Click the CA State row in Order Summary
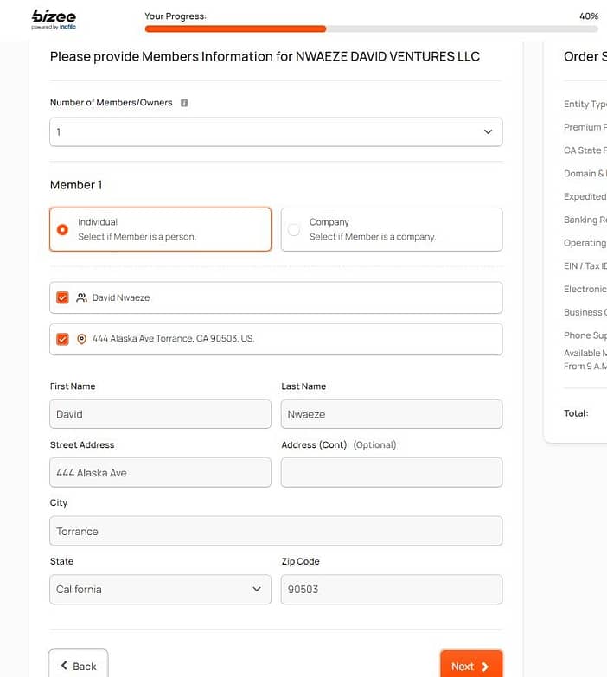607x677 pixels. [x=585, y=150]
